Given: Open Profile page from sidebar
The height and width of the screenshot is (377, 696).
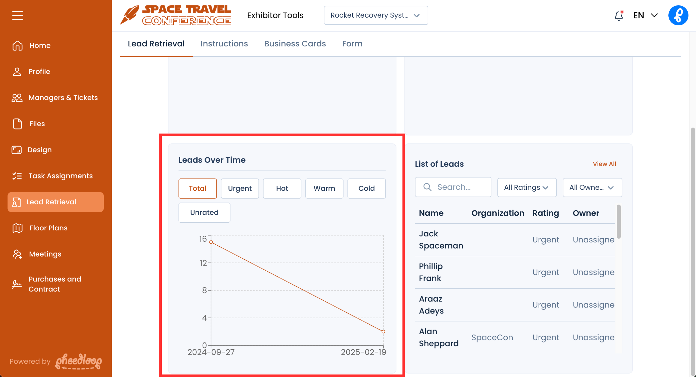Looking at the screenshot, I should click(x=39, y=72).
